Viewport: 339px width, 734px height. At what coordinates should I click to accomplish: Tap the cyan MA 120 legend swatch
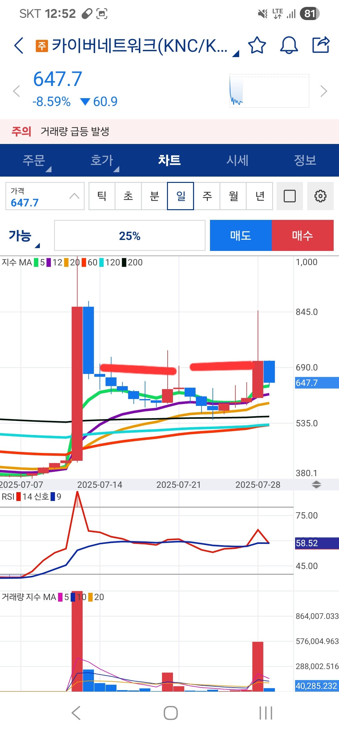pyautogui.click(x=101, y=262)
